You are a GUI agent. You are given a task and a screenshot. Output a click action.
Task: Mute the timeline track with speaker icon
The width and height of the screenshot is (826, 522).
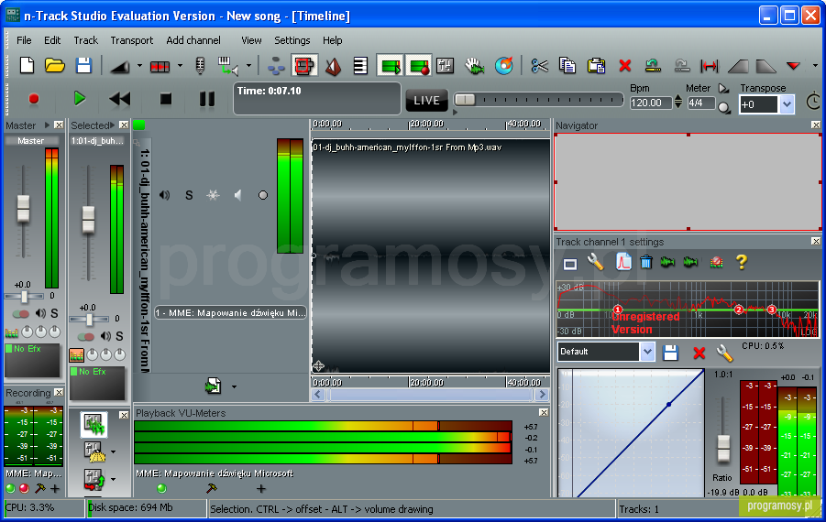point(164,195)
